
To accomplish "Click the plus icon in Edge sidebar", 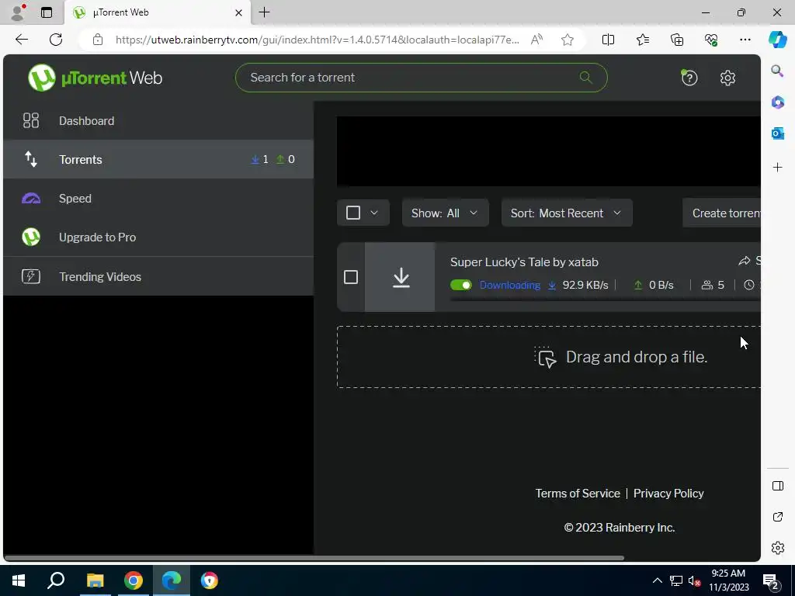I will [777, 168].
